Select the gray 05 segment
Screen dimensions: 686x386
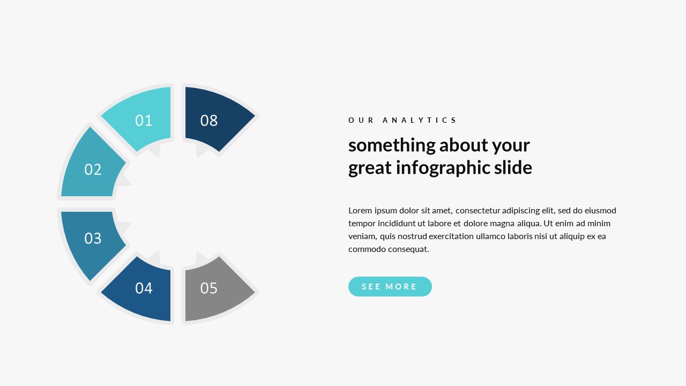[212, 289]
